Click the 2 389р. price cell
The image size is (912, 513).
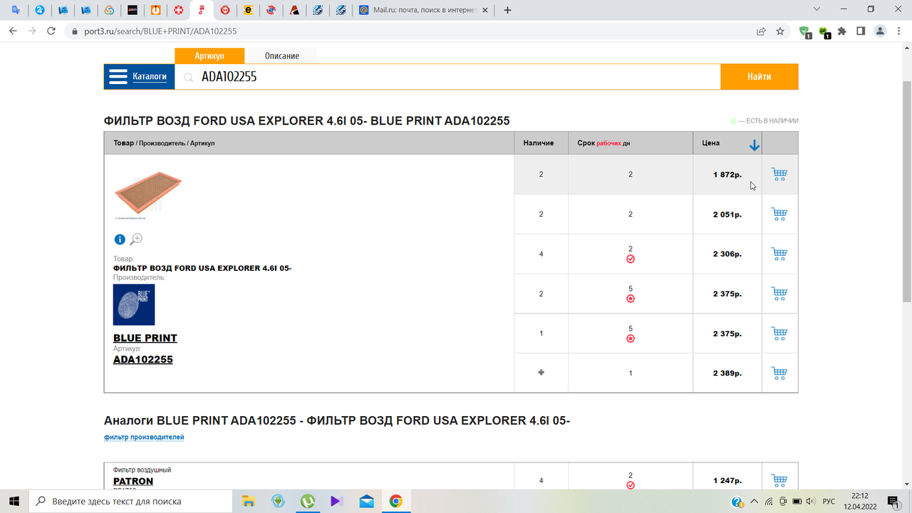coord(727,373)
